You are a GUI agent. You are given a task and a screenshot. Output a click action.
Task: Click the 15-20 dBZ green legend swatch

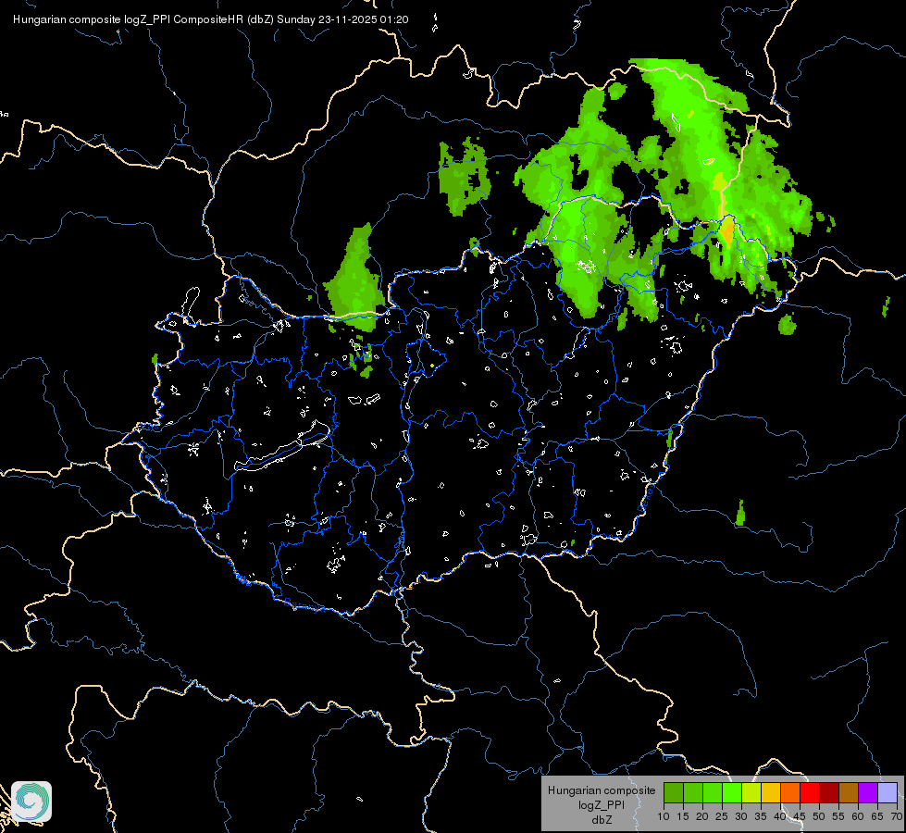point(693,792)
